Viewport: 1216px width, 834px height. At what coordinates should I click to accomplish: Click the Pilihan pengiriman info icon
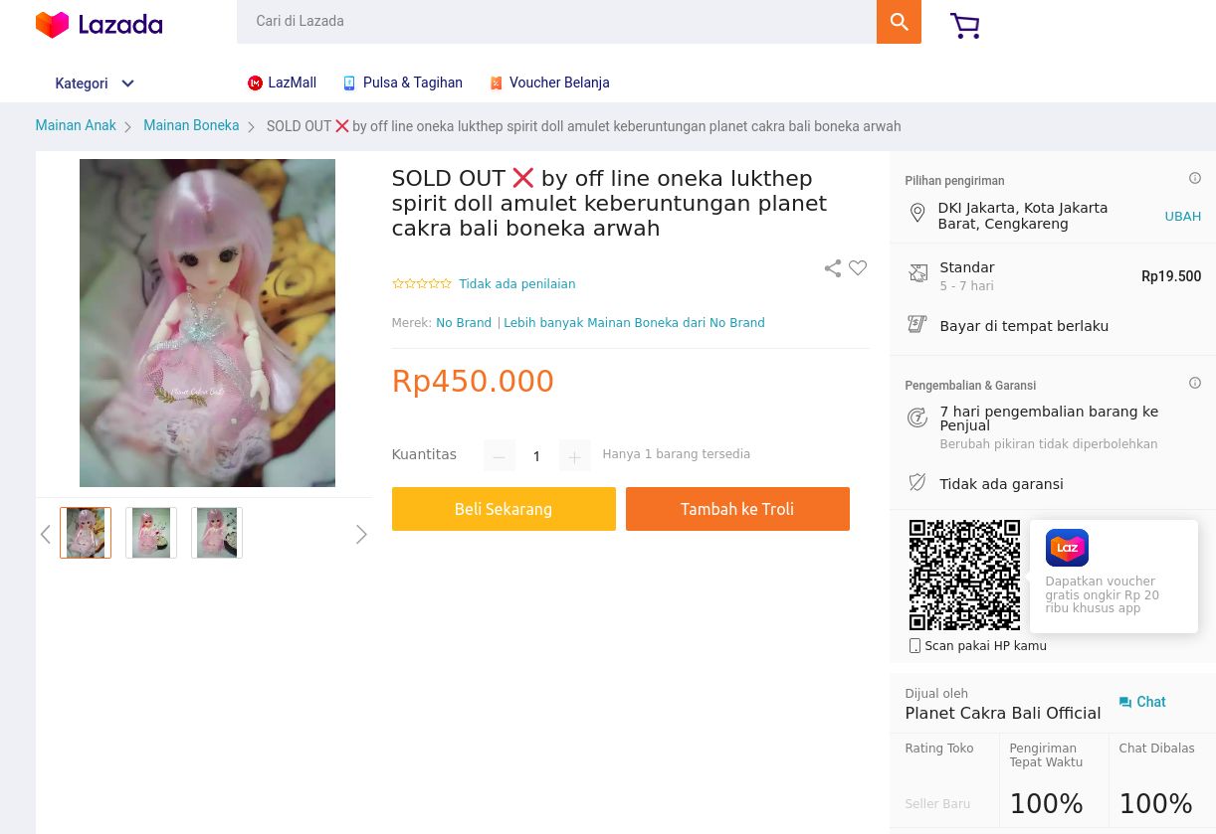click(1194, 178)
